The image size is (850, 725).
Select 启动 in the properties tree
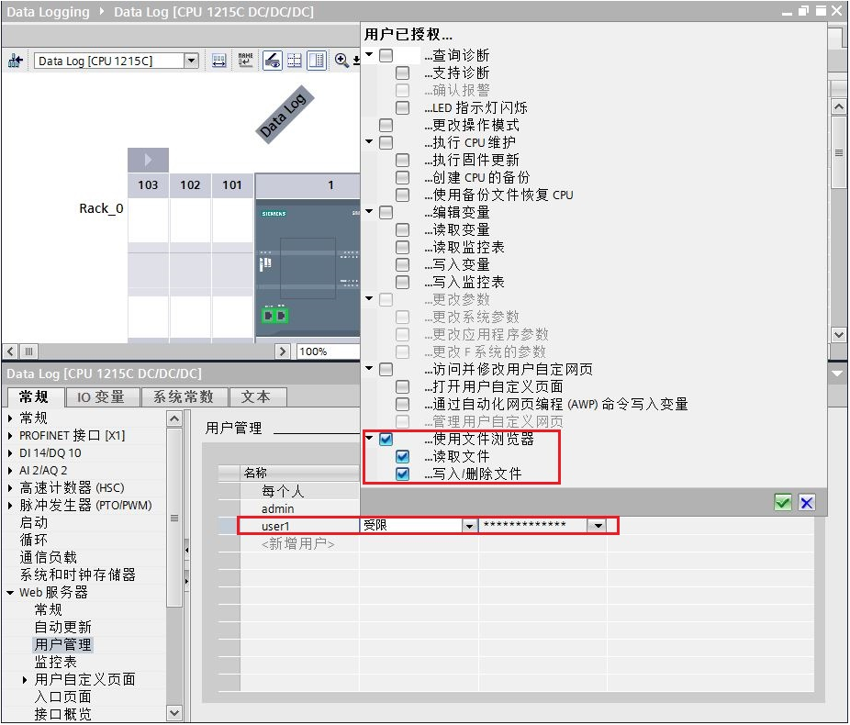click(34, 523)
